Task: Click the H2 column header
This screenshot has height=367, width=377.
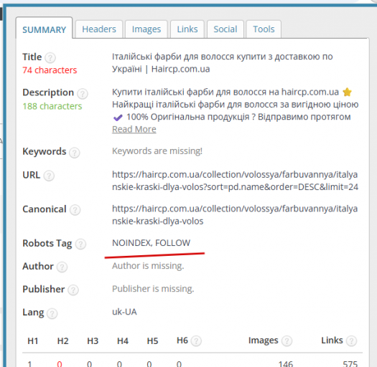Action: (x=62, y=341)
